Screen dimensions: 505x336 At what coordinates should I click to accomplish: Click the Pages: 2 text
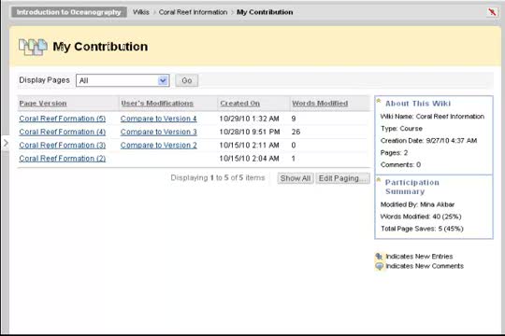395,153
